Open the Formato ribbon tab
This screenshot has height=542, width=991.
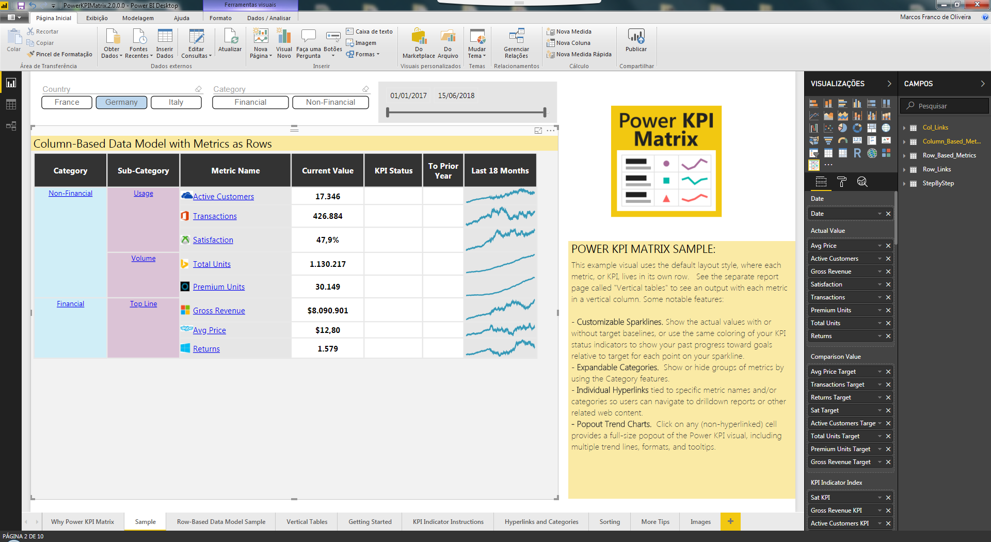[x=220, y=18]
